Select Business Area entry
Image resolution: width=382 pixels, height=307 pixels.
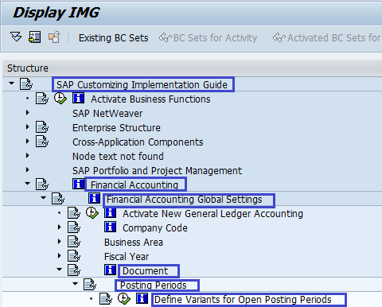point(134,243)
